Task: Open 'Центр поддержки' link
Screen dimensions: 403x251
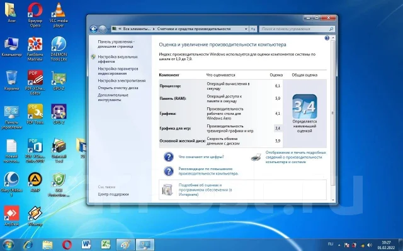Action: [x=113, y=194]
